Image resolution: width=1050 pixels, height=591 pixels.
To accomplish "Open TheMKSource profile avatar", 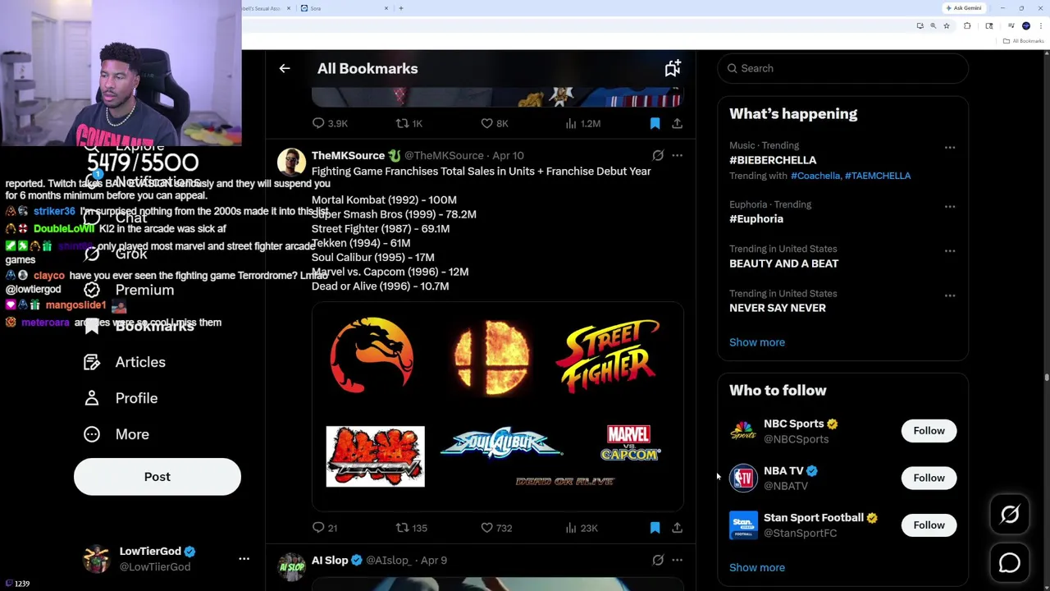I will coord(291,163).
